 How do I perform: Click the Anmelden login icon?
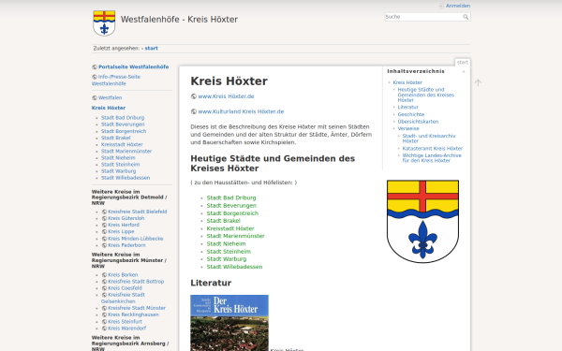[441, 6]
